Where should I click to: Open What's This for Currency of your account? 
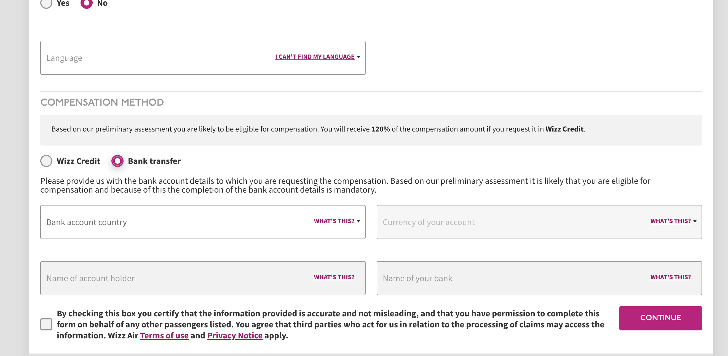click(670, 221)
